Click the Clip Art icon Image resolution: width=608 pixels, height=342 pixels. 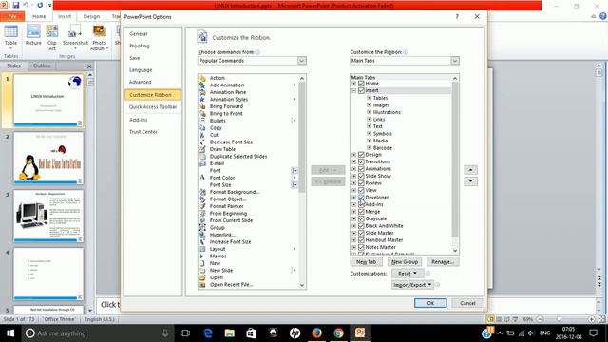pos(52,38)
